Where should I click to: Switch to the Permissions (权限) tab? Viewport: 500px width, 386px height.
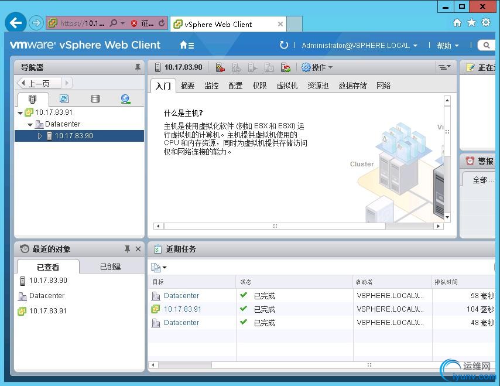click(259, 86)
